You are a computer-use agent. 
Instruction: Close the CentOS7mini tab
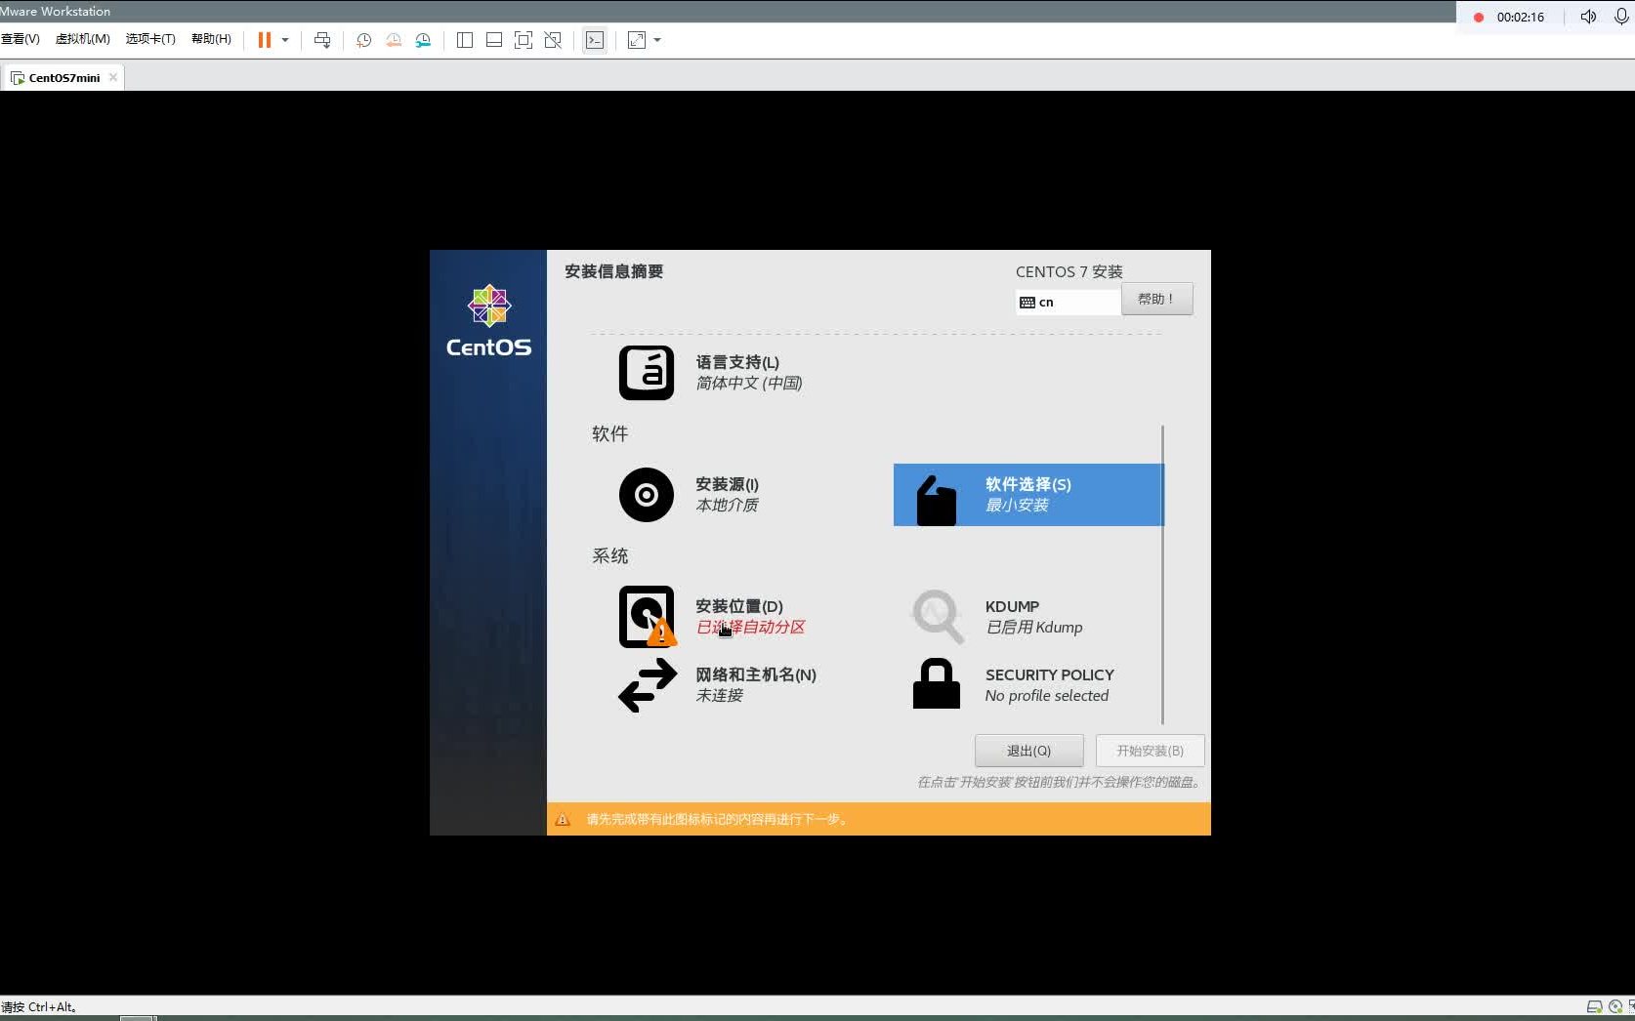113,77
